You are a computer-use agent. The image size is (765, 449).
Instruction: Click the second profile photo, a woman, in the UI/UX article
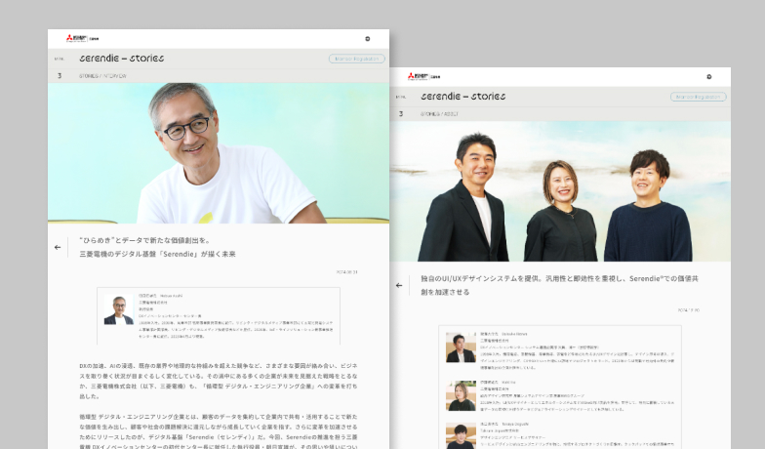pyautogui.click(x=461, y=396)
